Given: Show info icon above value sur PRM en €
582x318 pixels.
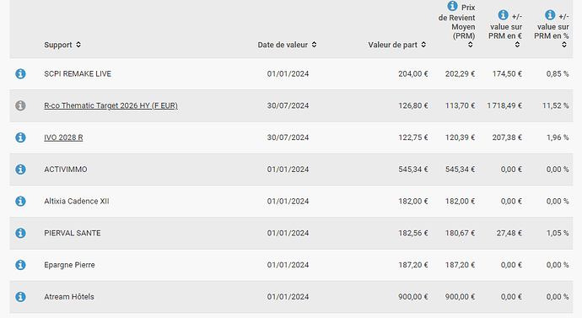Looking at the screenshot, I should (x=503, y=15).
